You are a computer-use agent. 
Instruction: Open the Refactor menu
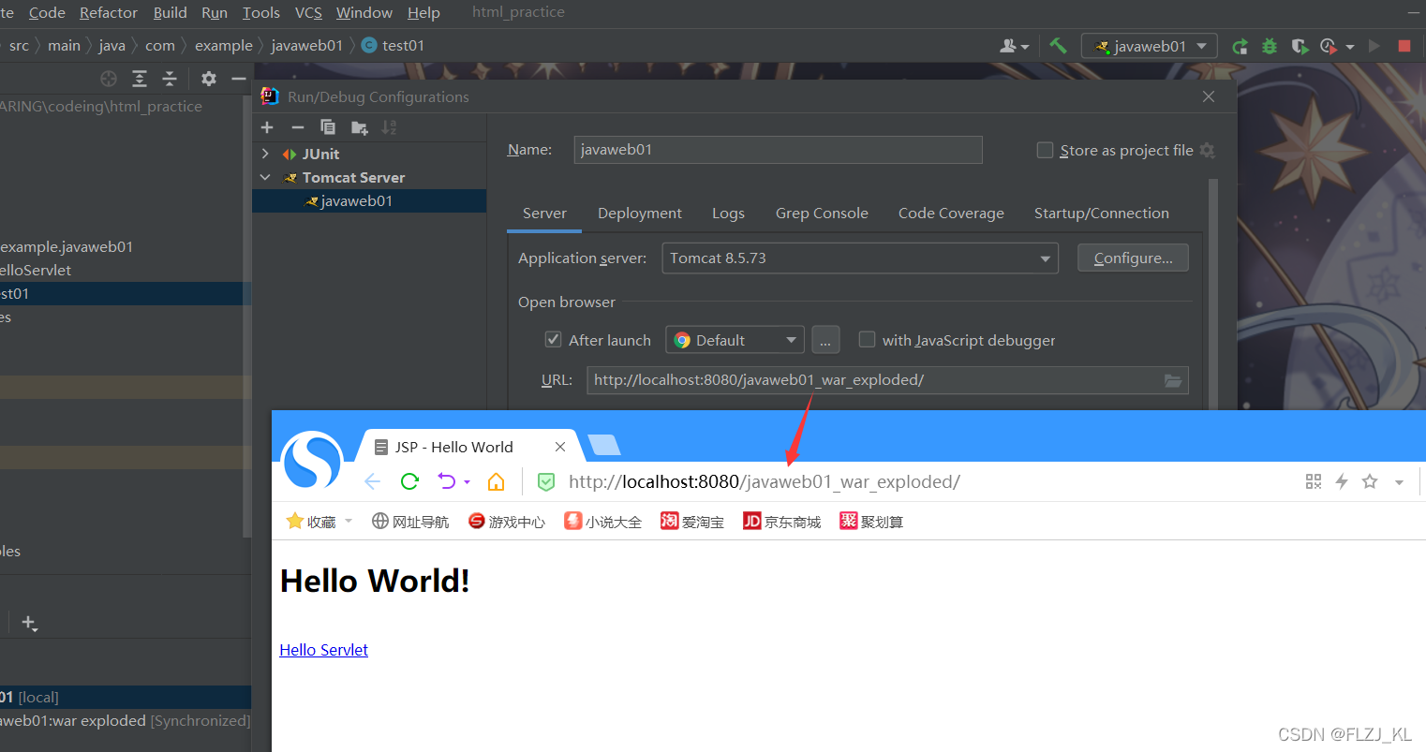[x=109, y=12]
